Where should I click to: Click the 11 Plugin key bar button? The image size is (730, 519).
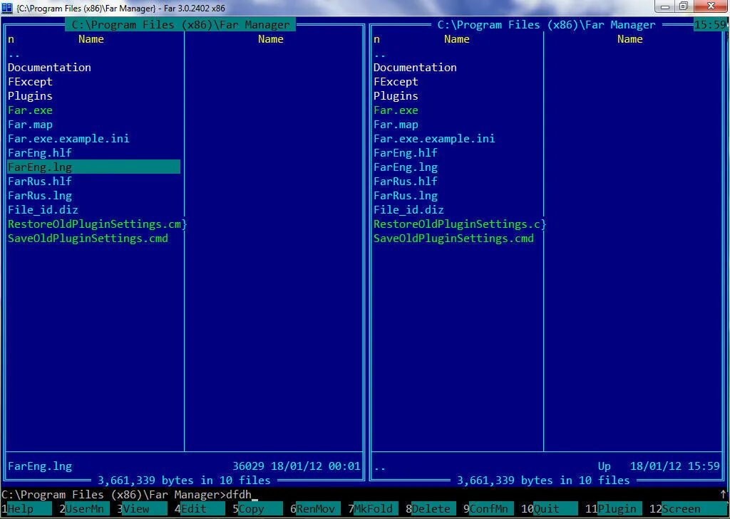[x=614, y=509]
